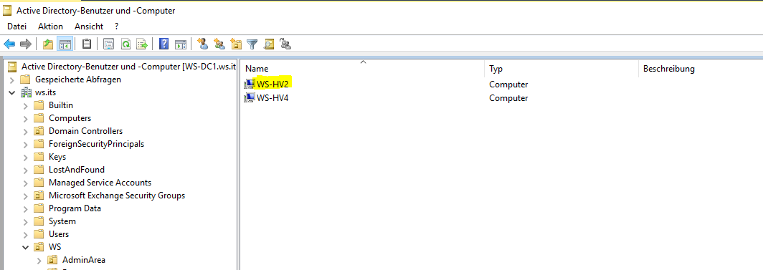Image resolution: width=763 pixels, height=270 pixels.
Task: Expand the Domain Controllers node
Action: pos(26,131)
